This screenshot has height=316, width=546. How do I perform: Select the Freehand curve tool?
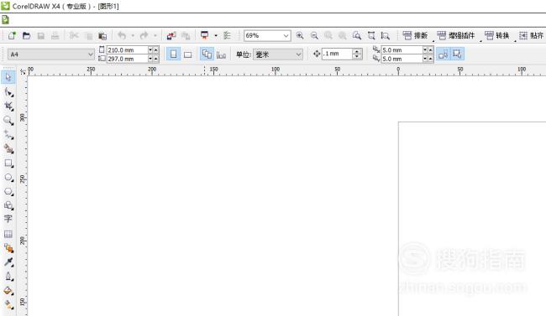[x=8, y=135]
